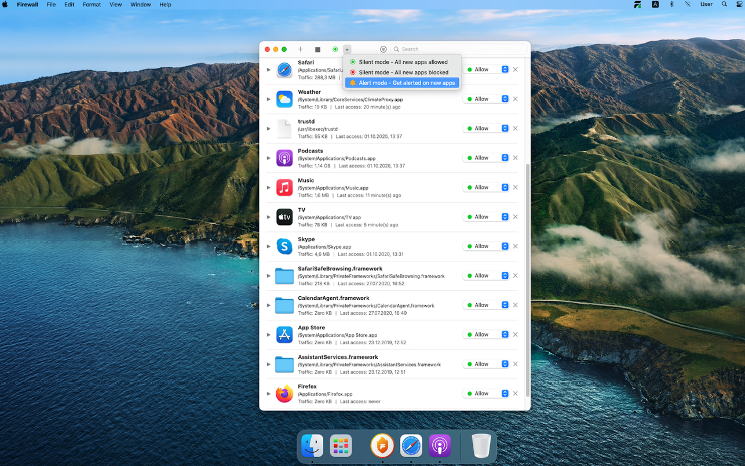Click the Firefox app icon in list
Viewport: 745px width, 466px height.
(x=284, y=394)
